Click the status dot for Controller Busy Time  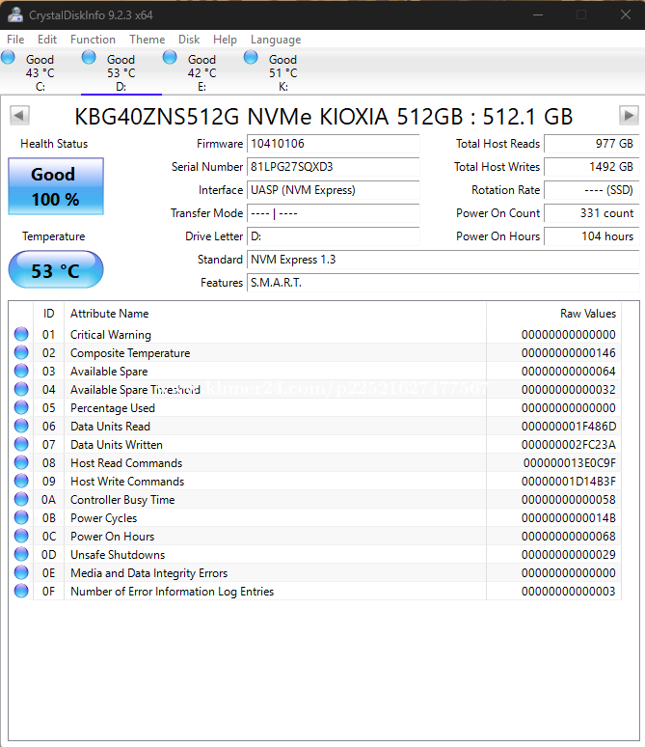pos(21,499)
